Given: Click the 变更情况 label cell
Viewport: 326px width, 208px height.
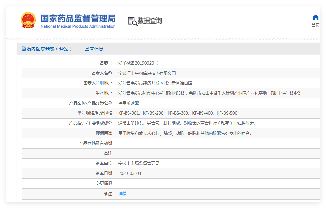Looking at the screenshot, I should tap(68, 184).
